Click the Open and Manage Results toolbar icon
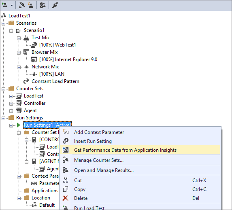 43,5
